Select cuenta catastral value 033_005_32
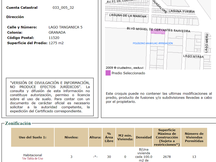 (63, 7)
